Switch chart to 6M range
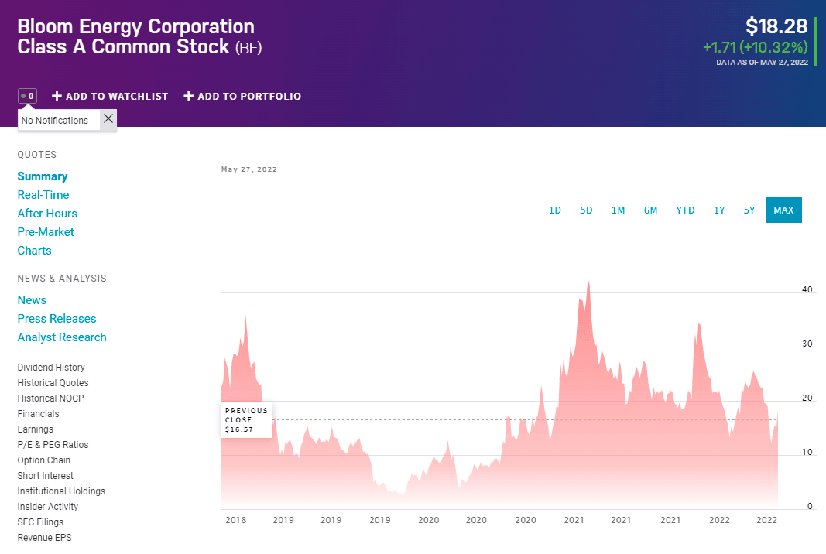826x554 pixels. pyautogui.click(x=650, y=210)
